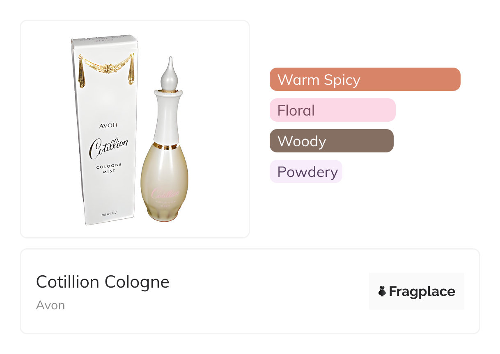
Task: Select the pink Floral accord bar
Action: click(x=332, y=110)
